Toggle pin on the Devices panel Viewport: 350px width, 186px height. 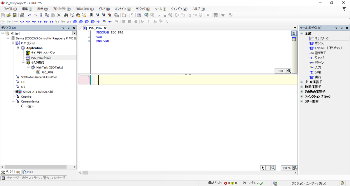(69, 28)
